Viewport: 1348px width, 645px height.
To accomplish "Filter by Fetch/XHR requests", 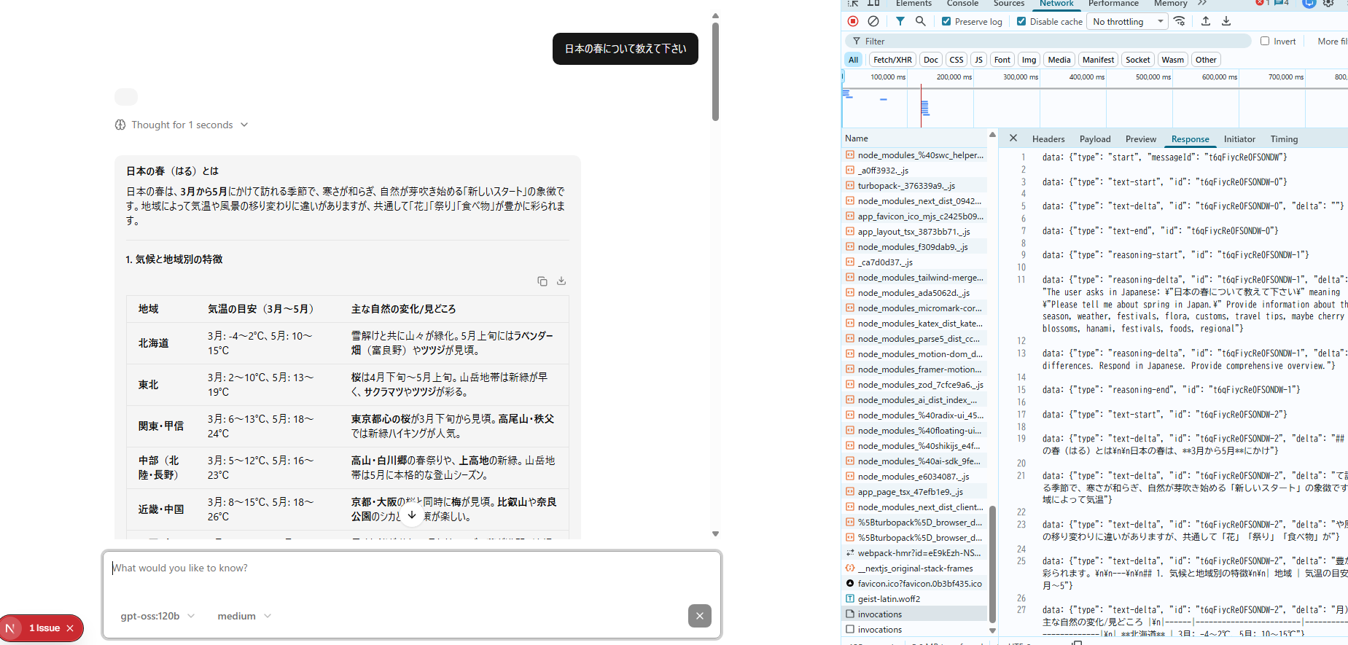I will [x=892, y=60].
